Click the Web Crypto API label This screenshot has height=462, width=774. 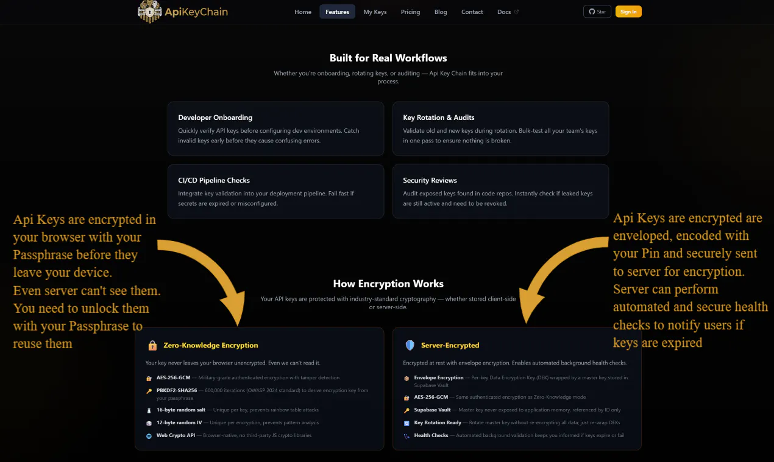point(176,435)
